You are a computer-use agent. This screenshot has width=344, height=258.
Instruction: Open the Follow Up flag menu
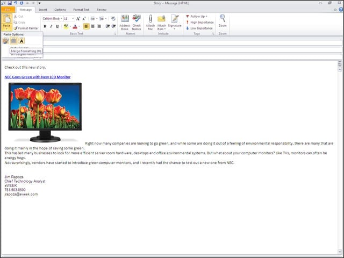point(196,17)
